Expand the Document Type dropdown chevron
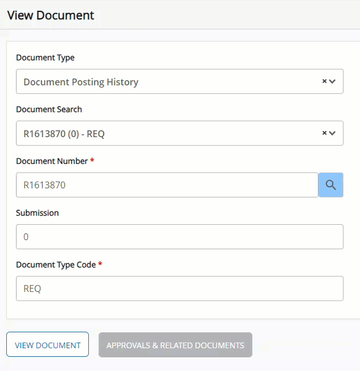 333,81
